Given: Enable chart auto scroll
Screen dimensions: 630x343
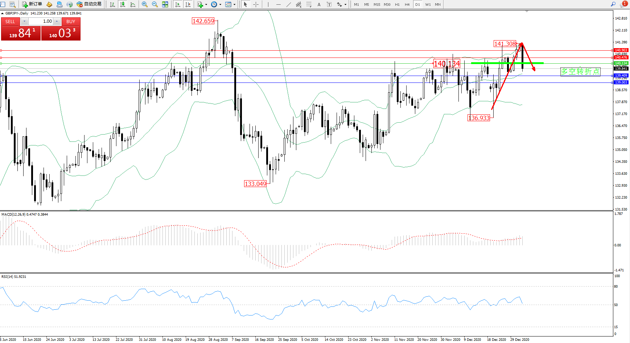Looking at the screenshot, I should (178, 4).
